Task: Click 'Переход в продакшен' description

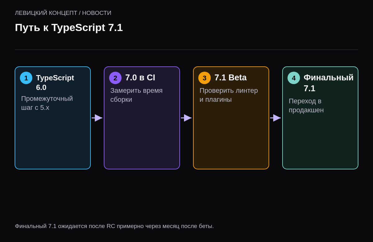Action: 306,105
